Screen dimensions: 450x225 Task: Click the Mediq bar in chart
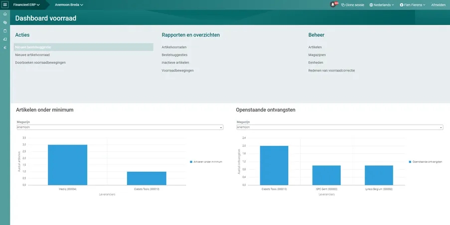pos(67,165)
